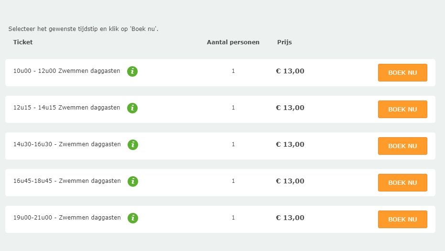Open info icon for 12u15 - 14u15 ticket
The width and height of the screenshot is (445, 251).
tap(132, 108)
